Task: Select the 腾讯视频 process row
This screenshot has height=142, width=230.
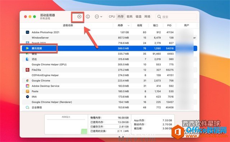Action: pos(109,48)
